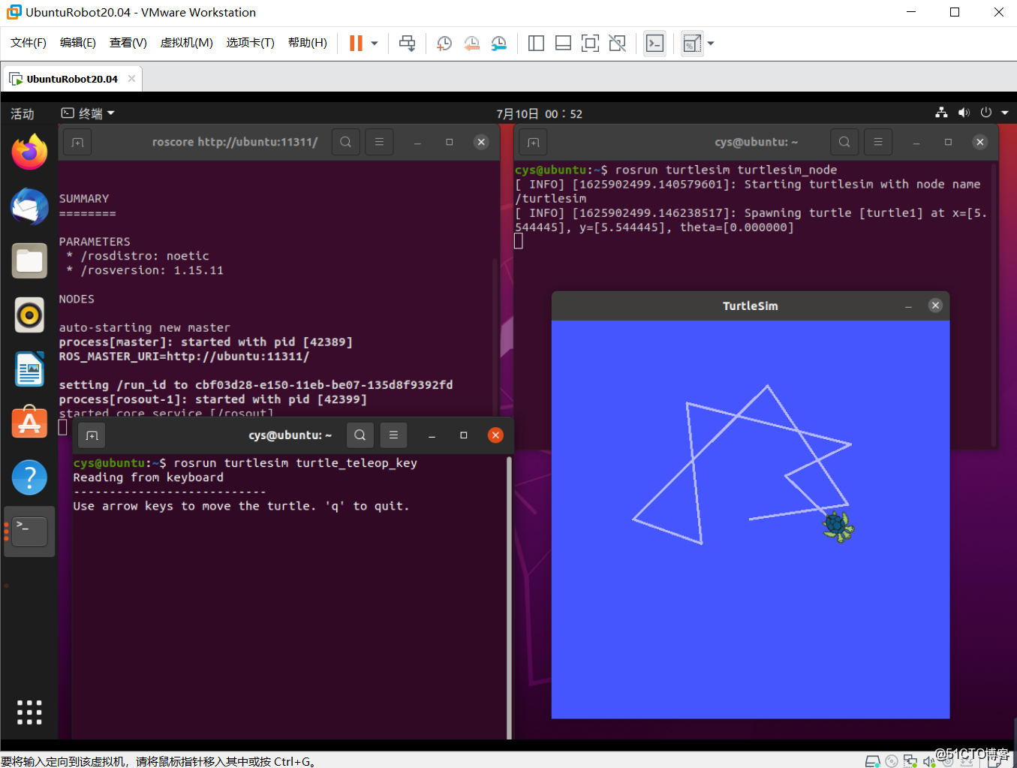Open the 虚拟机(M) menu
The image size is (1017, 768).
pos(187,43)
